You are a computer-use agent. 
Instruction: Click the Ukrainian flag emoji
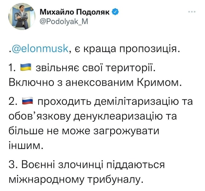click(x=26, y=67)
